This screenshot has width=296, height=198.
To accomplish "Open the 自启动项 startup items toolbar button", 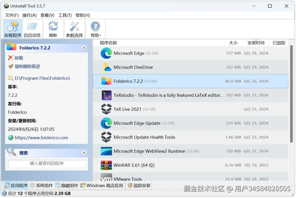I will tap(32, 29).
